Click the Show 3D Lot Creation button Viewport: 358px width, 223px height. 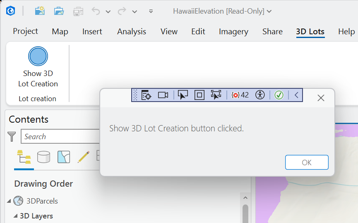38,67
